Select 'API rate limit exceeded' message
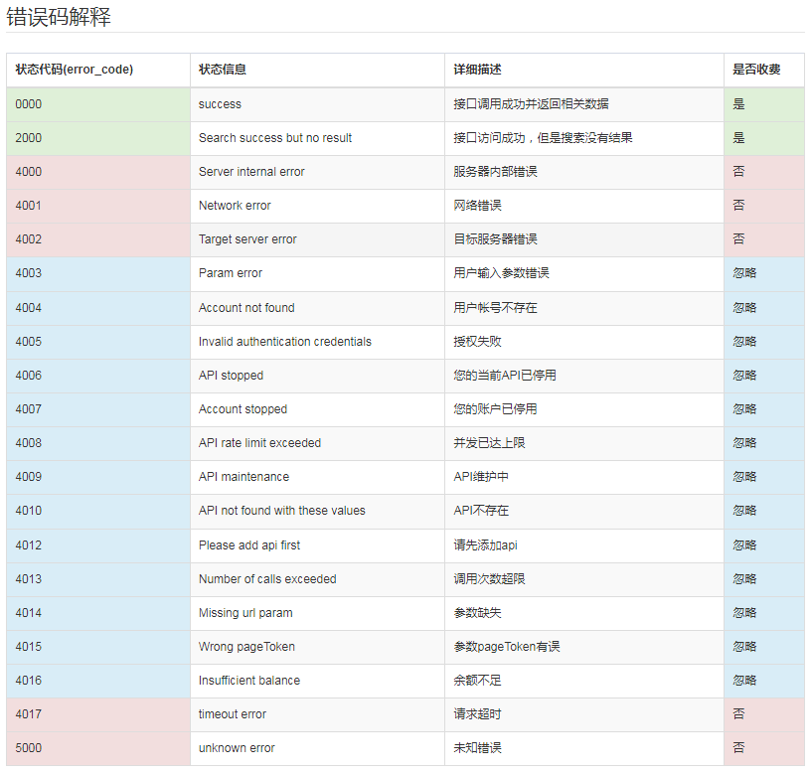The image size is (811, 775). (259, 443)
